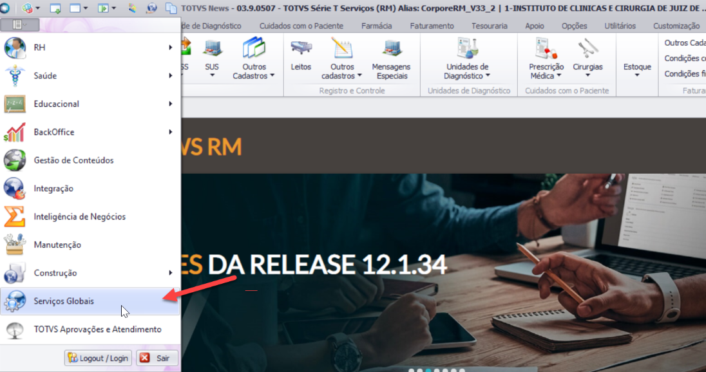Open the Cirurgias dropdown arrow
This screenshot has height=372, width=706.
coord(587,75)
